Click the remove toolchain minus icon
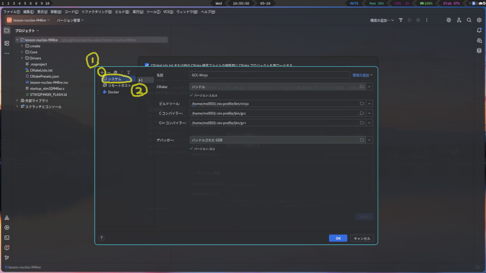Image resolution: width=486 pixels, height=273 pixels. click(108, 72)
